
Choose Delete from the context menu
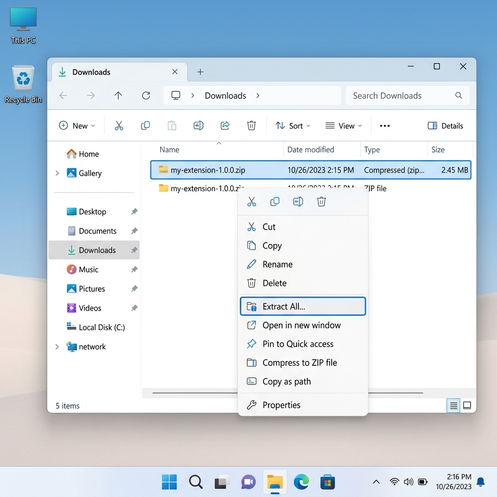(x=303, y=283)
